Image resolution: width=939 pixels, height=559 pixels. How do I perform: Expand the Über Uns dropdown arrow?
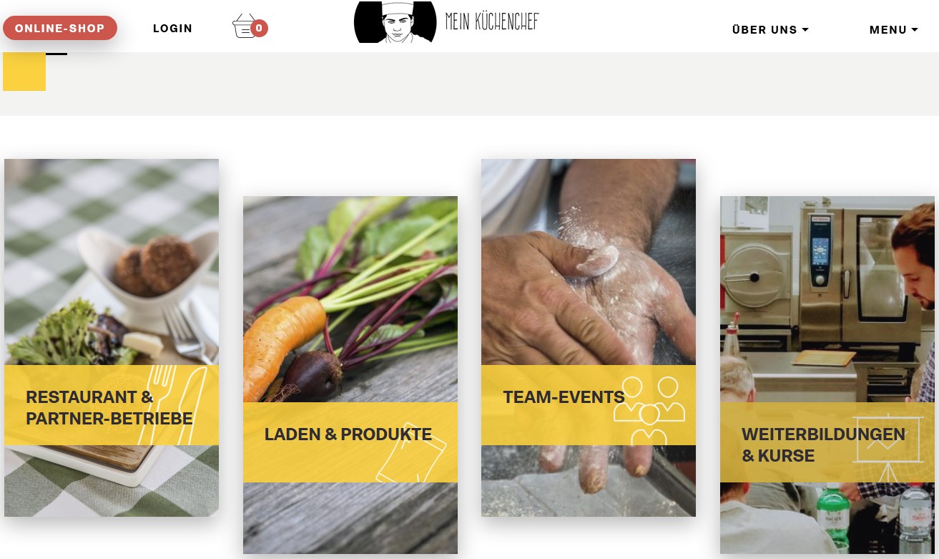point(805,30)
